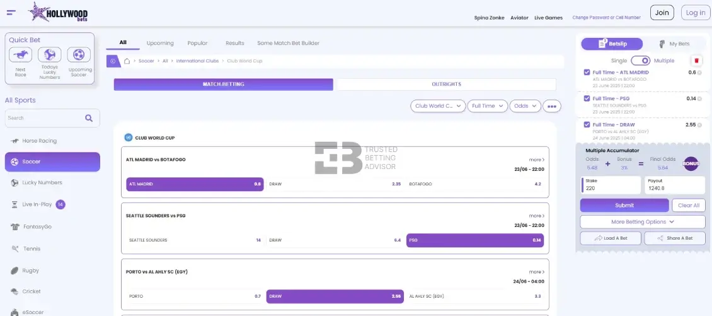
Task: Switch to OUTRIGHTS tab
Action: 446,85
